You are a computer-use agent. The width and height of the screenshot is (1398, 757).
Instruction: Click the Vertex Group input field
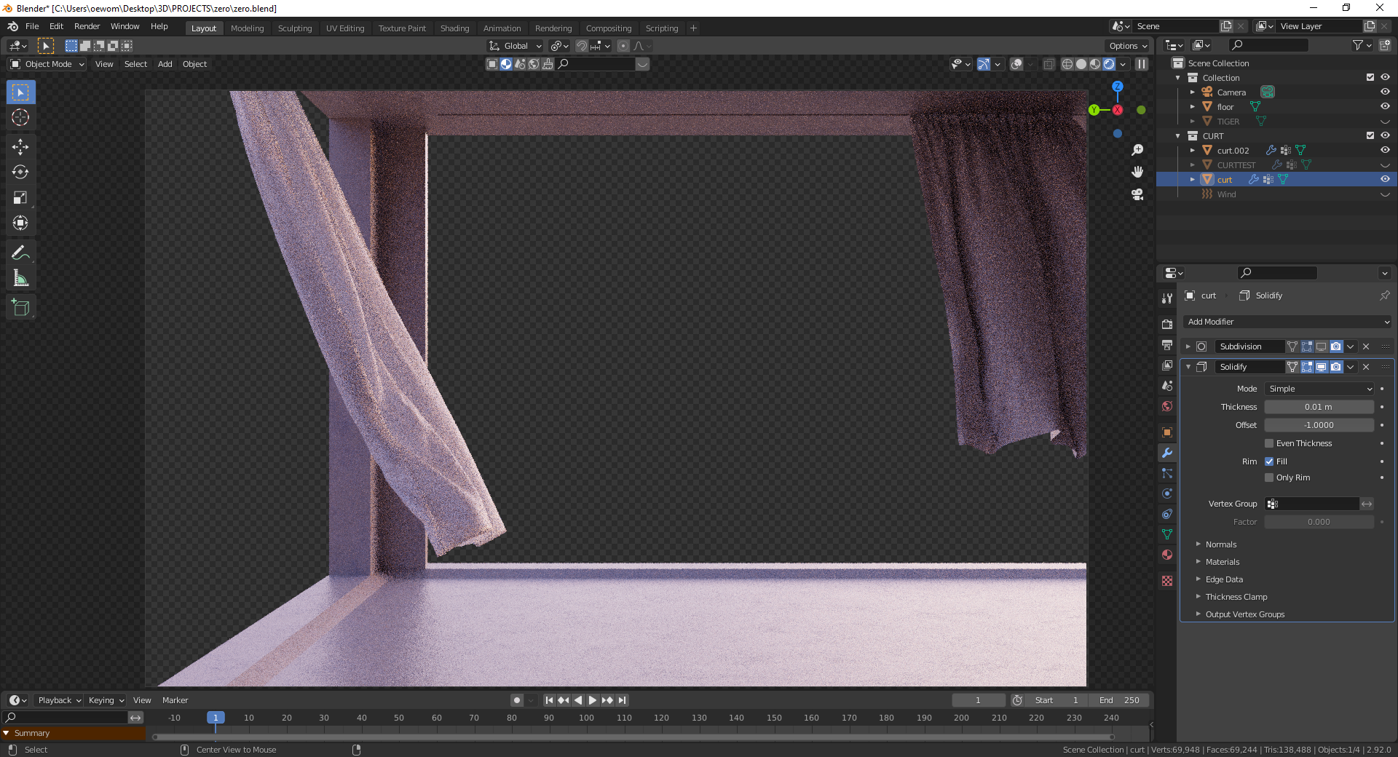click(1312, 504)
